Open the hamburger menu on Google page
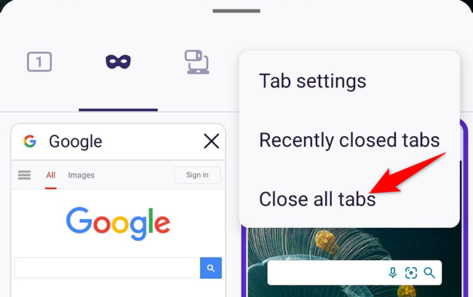This screenshot has width=473, height=297. [x=25, y=175]
